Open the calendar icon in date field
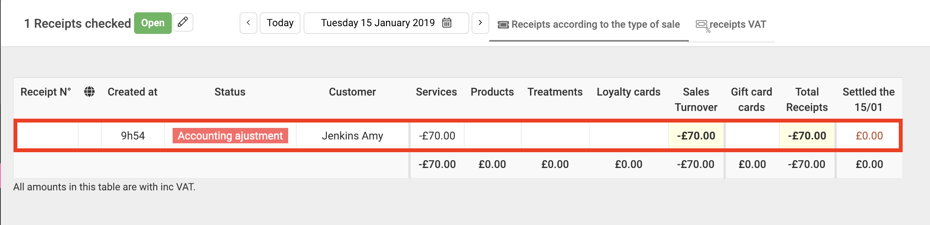The height and width of the screenshot is (225, 930). [447, 23]
